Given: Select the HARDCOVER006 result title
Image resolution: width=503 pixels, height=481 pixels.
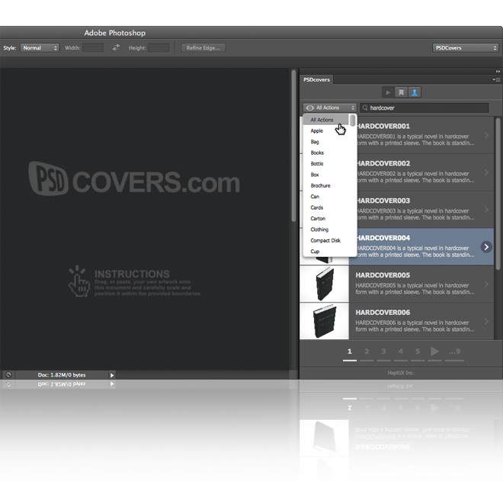Looking at the screenshot, I should click(x=383, y=313).
